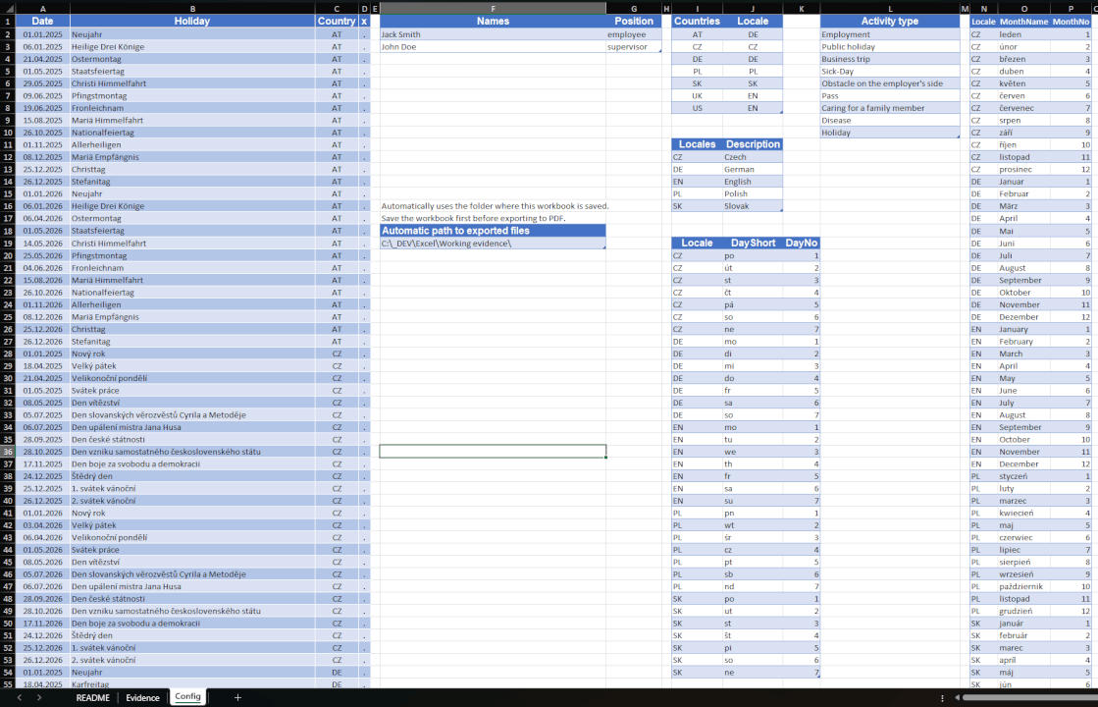Click the horizontal scrollbar's left arrow
Viewport: 1098px width, 707px height.
(x=958, y=698)
